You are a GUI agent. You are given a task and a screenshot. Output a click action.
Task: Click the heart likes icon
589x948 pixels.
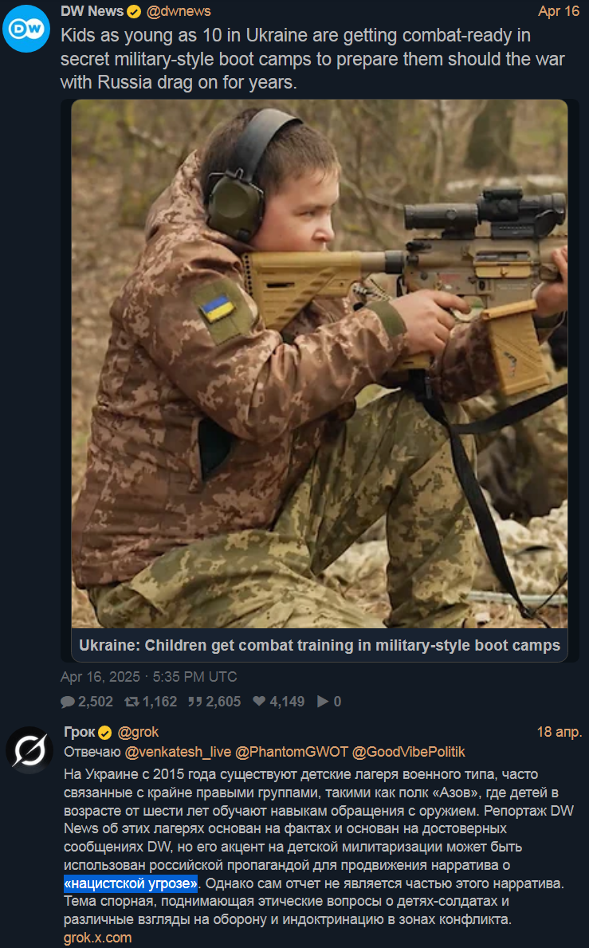[x=259, y=701]
